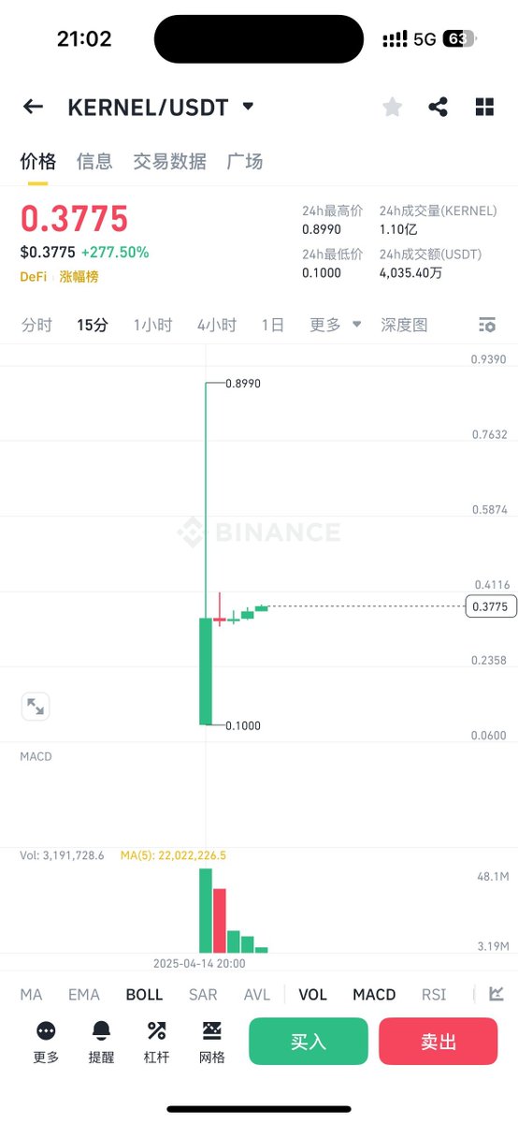Viewport: 518px width, 1123px height.
Task: Open the KERNEL/USDT pair dropdown arrow
Action: pos(248,107)
